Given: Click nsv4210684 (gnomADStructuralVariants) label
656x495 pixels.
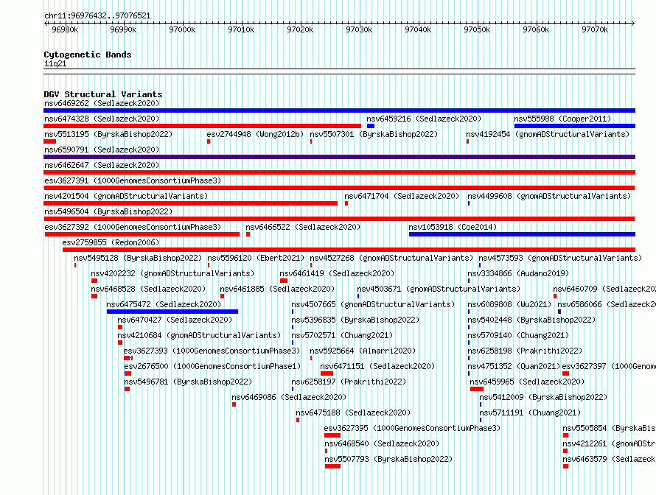Looking at the screenshot, I should coord(199,335).
